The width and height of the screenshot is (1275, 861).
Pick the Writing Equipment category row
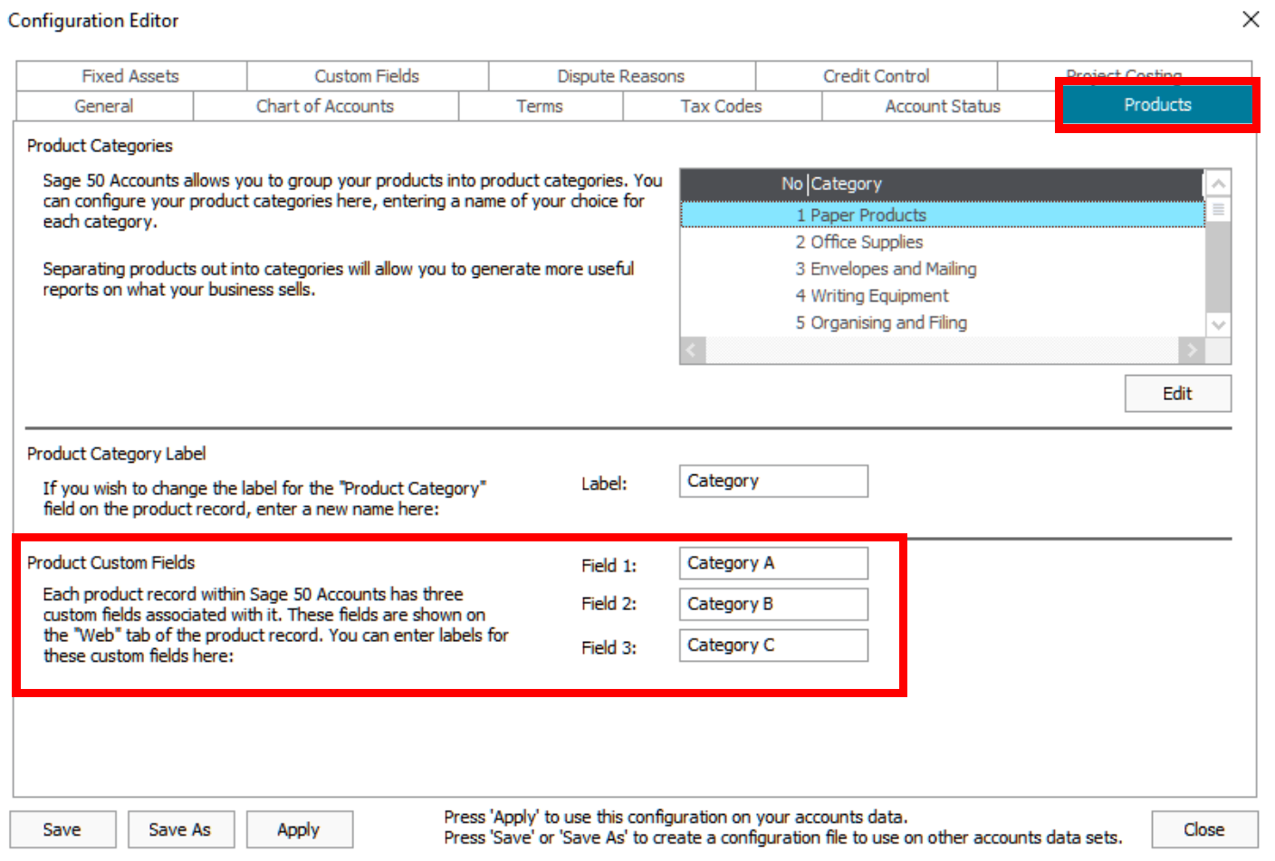878,296
